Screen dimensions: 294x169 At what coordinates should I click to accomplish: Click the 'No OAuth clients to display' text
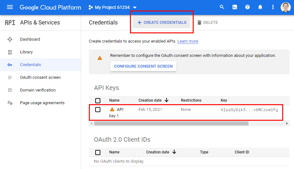(x=119, y=161)
